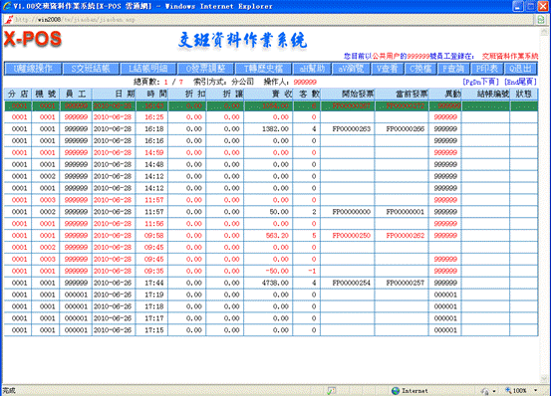The image size is (551, 396).
Task: Choose O發票調整 invoice adjustment
Action: tap(205, 69)
